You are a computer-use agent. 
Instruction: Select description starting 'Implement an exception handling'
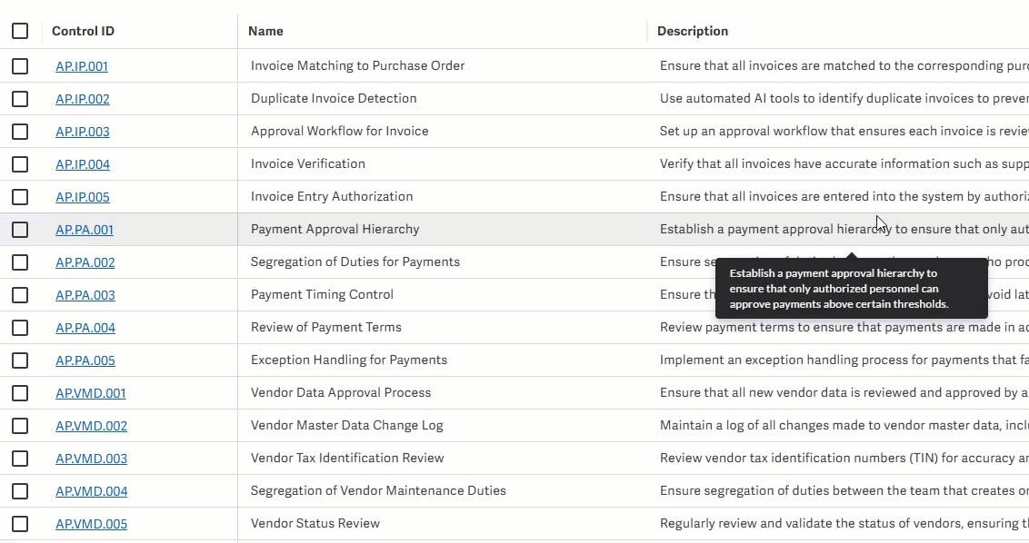(x=844, y=360)
